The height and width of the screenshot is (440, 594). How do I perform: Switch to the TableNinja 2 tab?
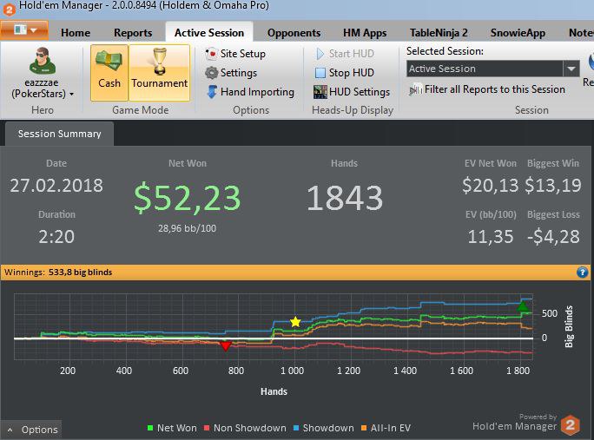(439, 33)
